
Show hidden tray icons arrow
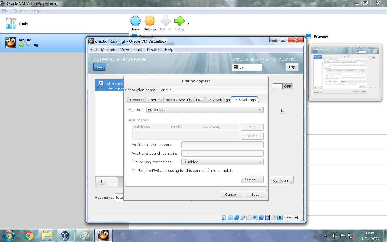click(x=326, y=236)
